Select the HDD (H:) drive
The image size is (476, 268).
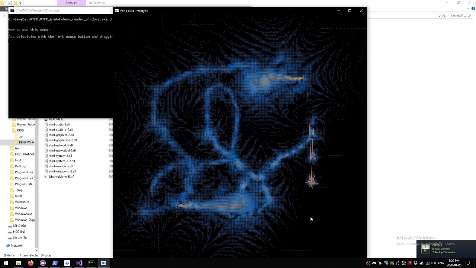pos(17,232)
